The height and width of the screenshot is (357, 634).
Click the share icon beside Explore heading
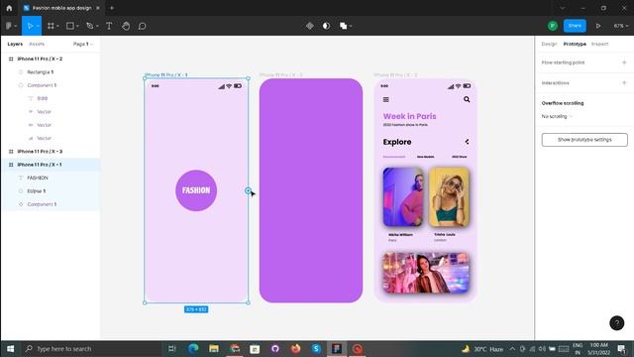467,142
